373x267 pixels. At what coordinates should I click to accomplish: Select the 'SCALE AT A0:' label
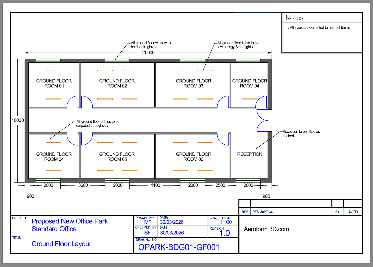(x=221, y=218)
